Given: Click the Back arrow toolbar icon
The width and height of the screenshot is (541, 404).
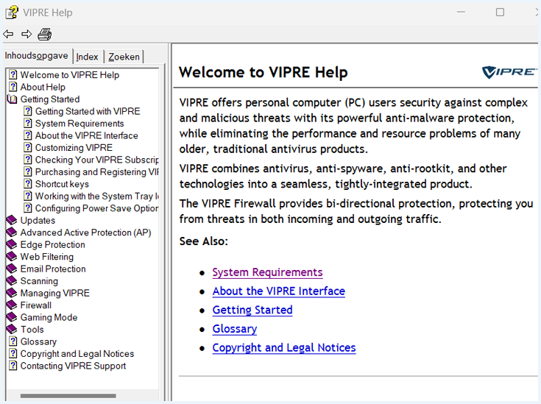Looking at the screenshot, I should point(8,34).
